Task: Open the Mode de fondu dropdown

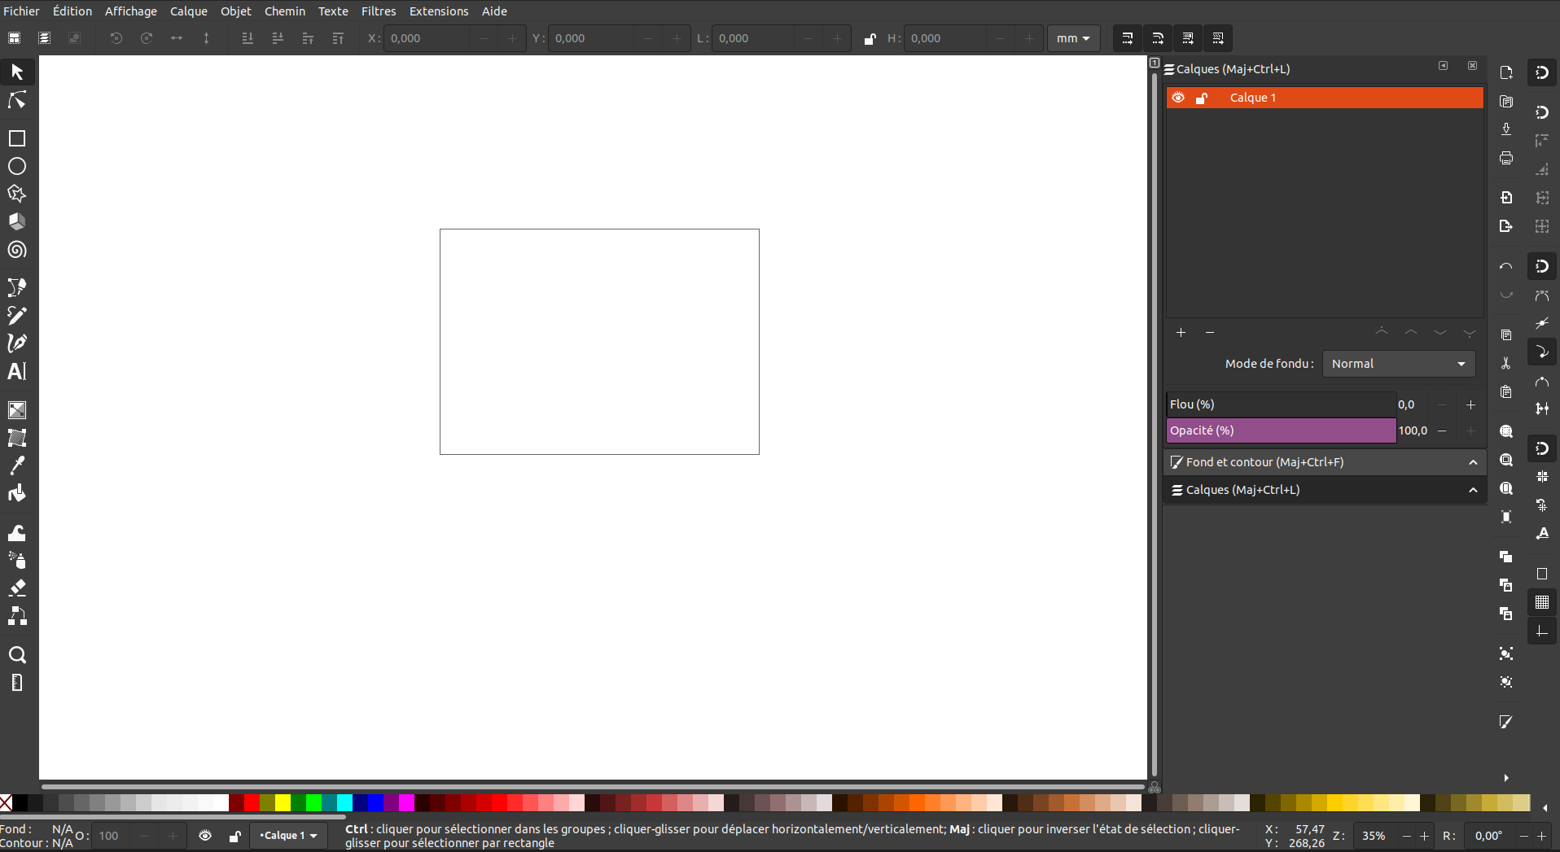Action: (x=1398, y=364)
